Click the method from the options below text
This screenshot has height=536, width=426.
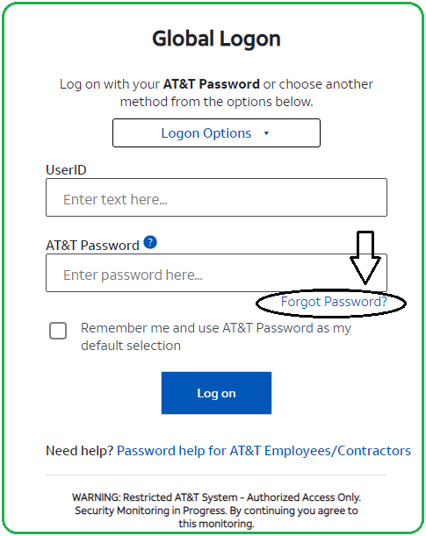tap(216, 102)
